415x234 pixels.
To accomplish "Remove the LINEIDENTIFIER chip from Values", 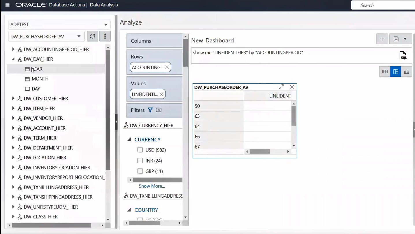I will [161, 94].
